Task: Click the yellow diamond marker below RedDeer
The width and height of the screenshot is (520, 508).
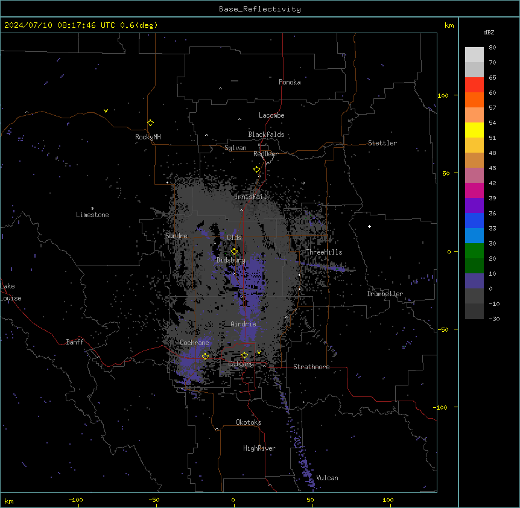Action: [x=257, y=170]
